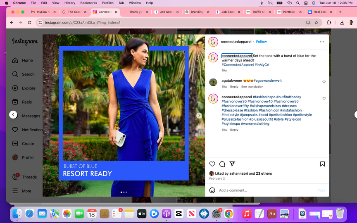The width and height of the screenshot is (357, 223).
Task: Like the post with heart icon
Action: coord(212,164)
